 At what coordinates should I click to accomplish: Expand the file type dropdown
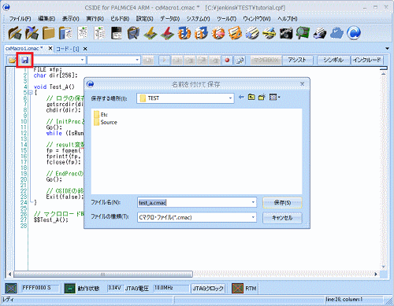coord(253,217)
